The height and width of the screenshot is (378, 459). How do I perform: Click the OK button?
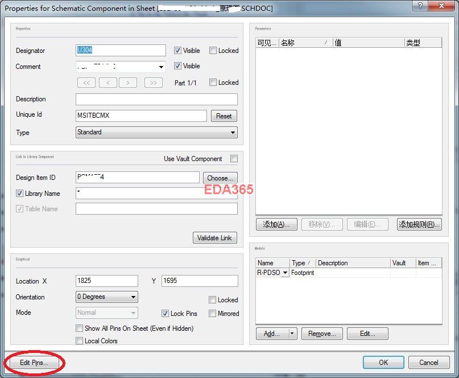(383, 363)
